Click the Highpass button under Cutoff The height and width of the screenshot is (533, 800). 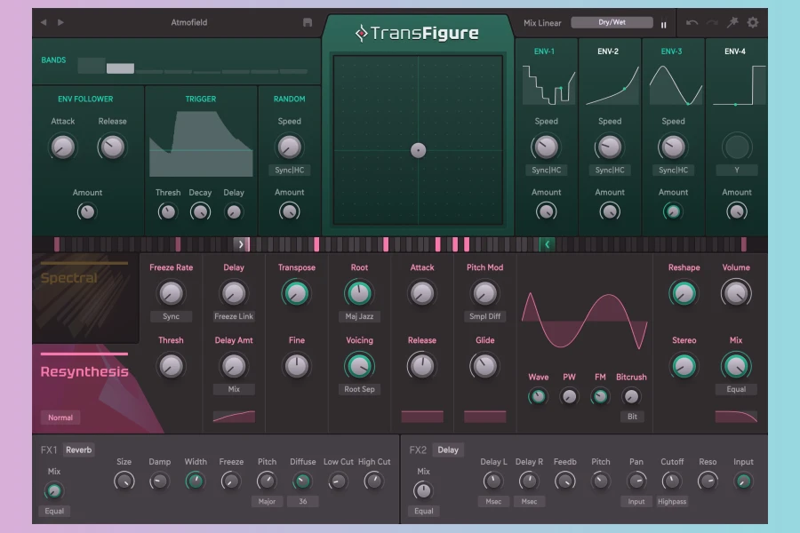pos(672,502)
